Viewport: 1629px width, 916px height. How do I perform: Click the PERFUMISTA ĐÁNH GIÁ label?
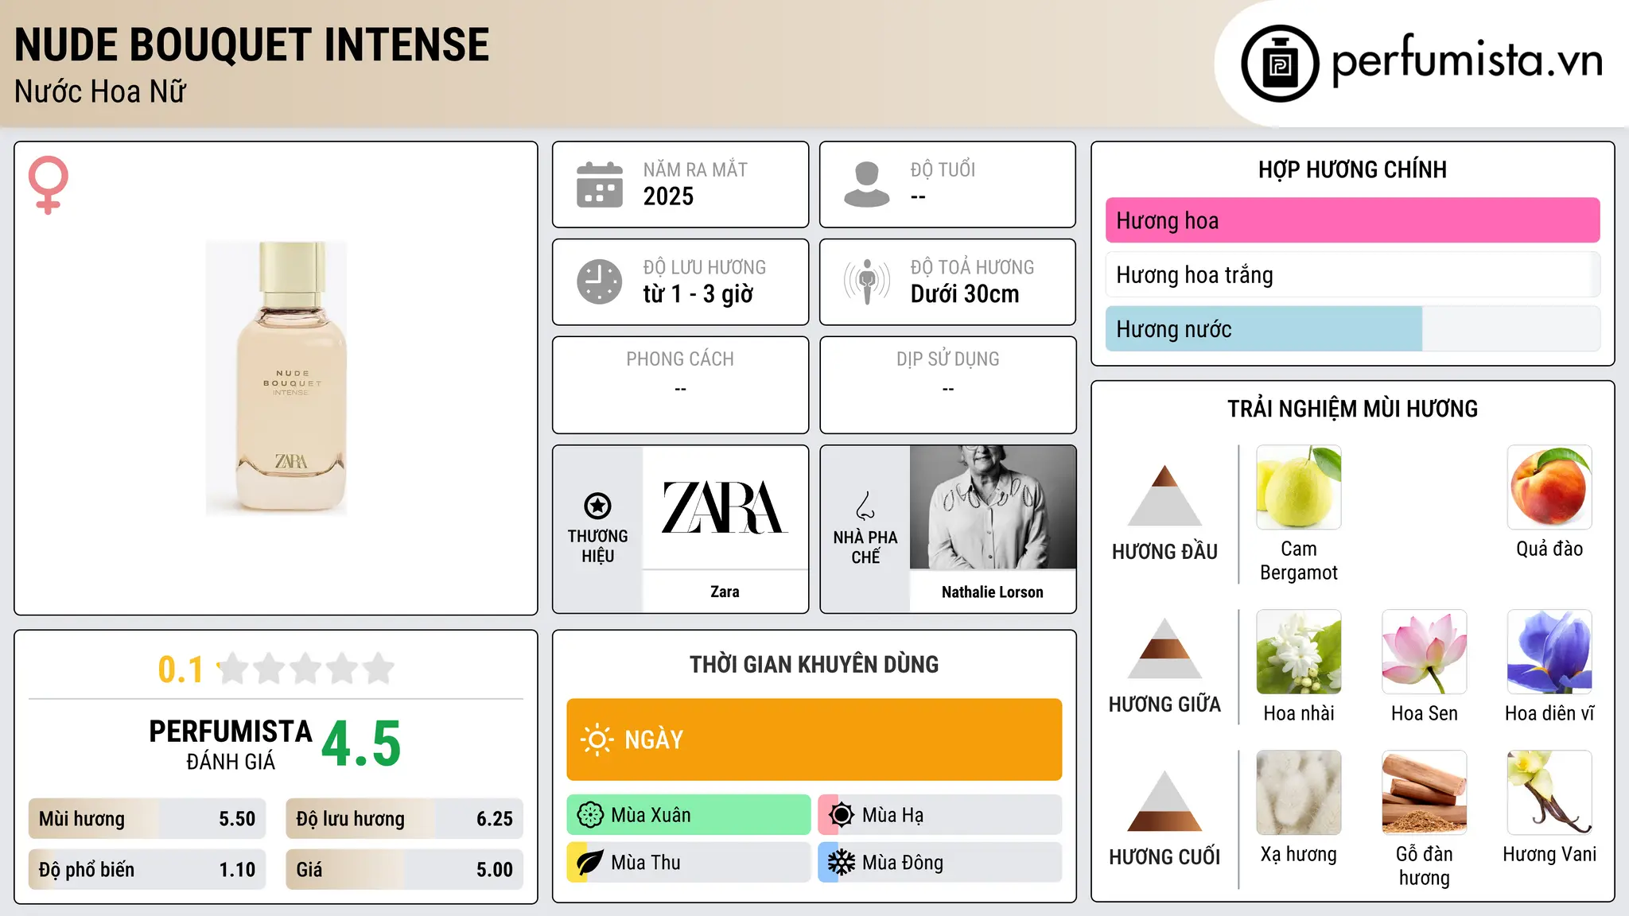pos(231,744)
